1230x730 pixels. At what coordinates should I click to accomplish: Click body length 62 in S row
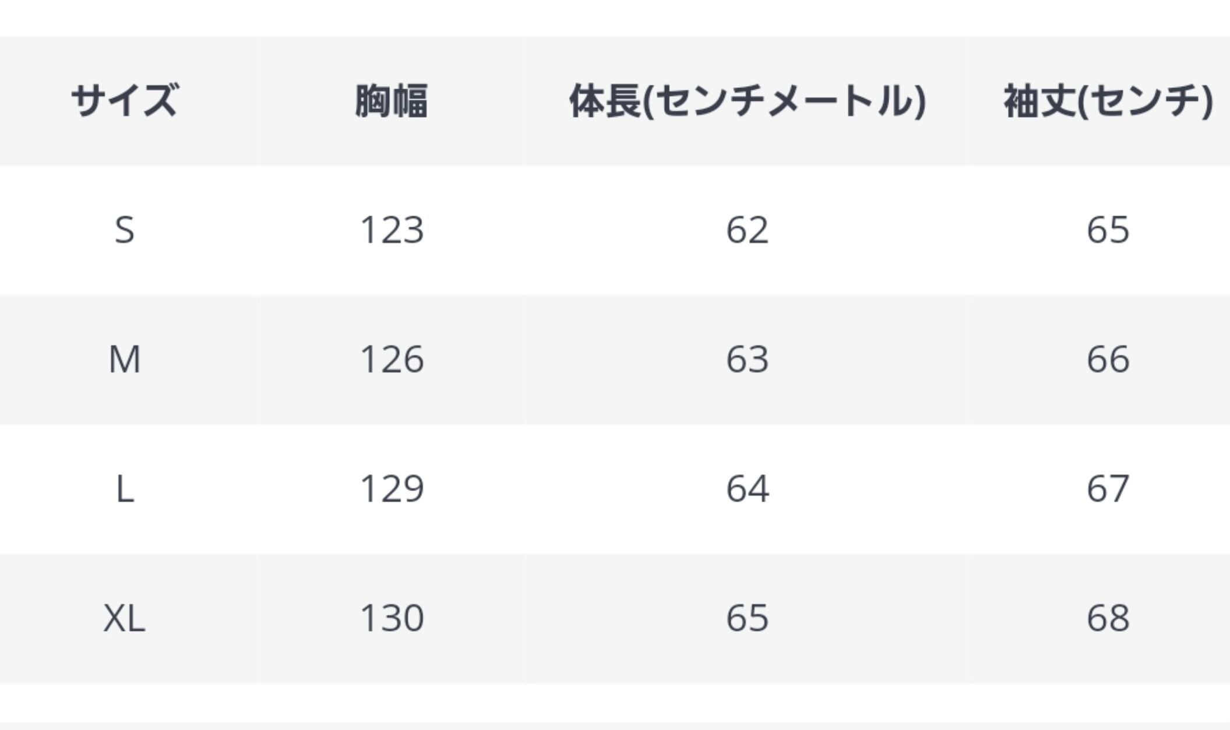click(x=747, y=230)
